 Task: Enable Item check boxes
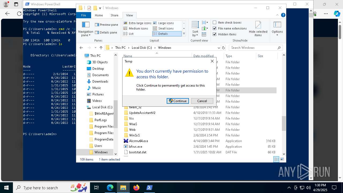pos(227,23)
